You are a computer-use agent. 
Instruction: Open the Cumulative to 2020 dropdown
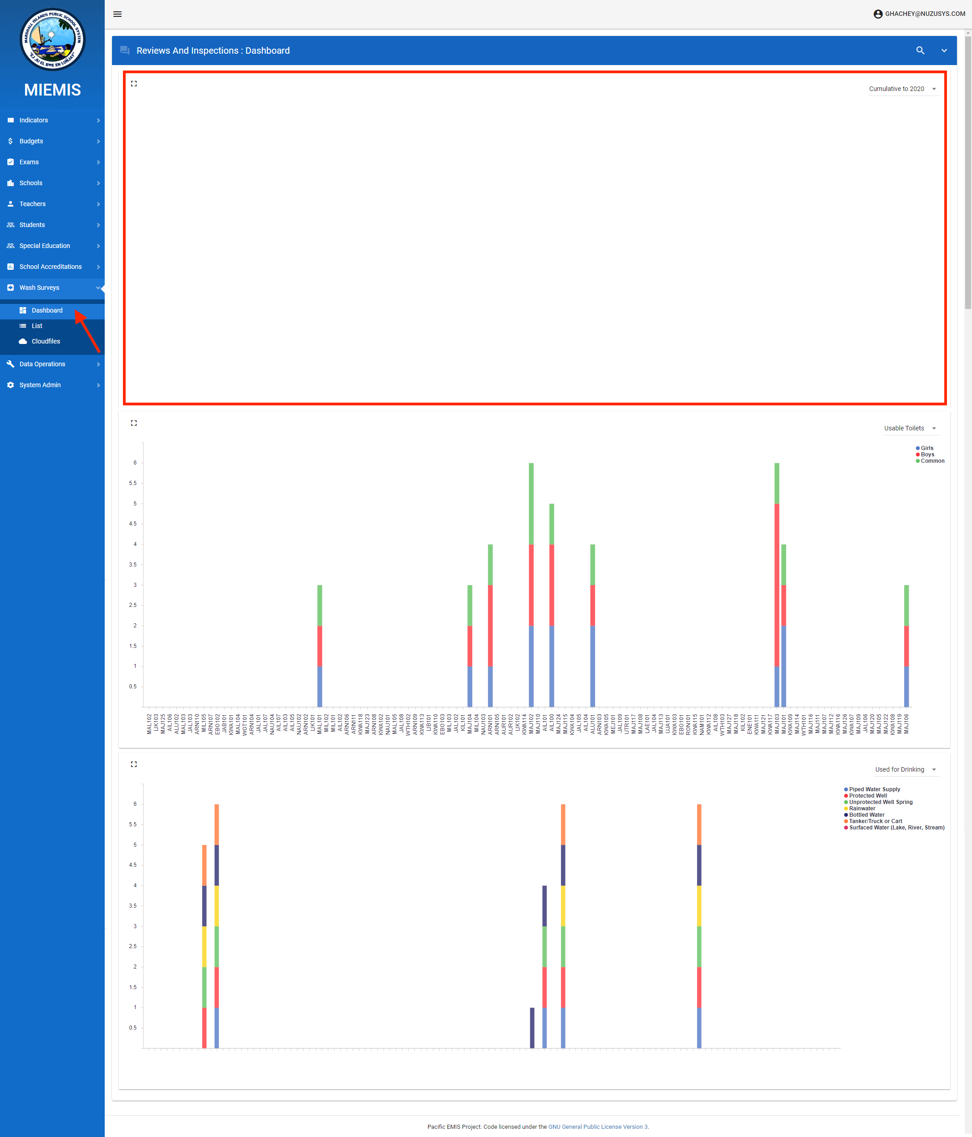click(903, 89)
